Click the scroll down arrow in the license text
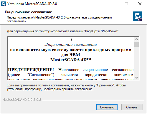The height and width of the screenshot is (114, 147). click(136, 78)
